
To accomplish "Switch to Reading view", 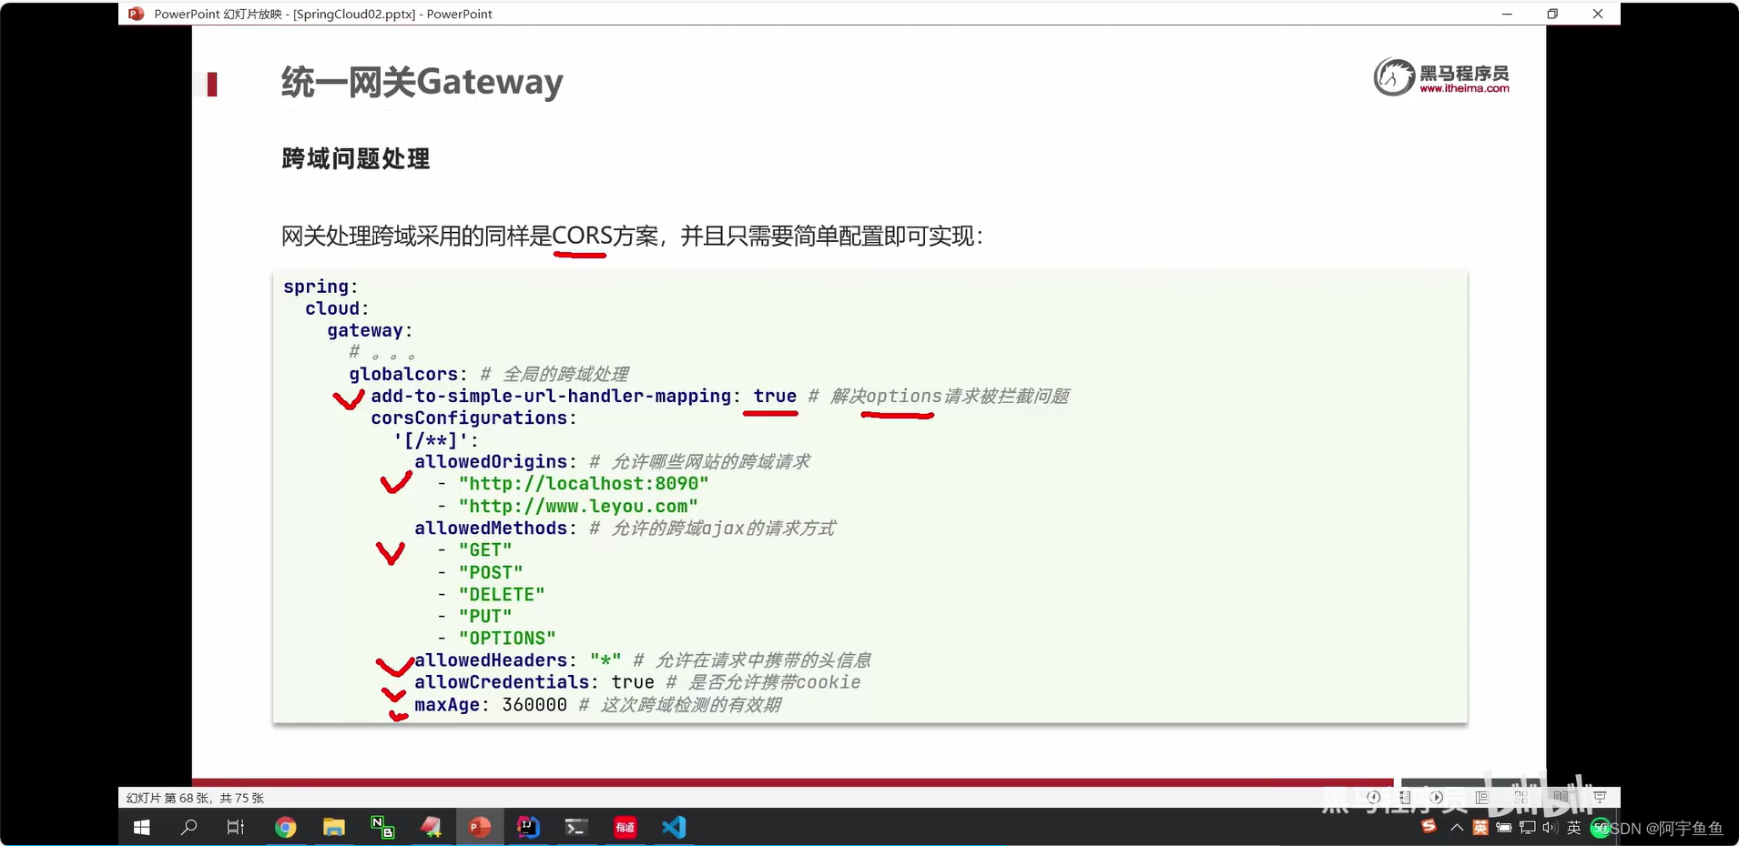I will 1561,797.
